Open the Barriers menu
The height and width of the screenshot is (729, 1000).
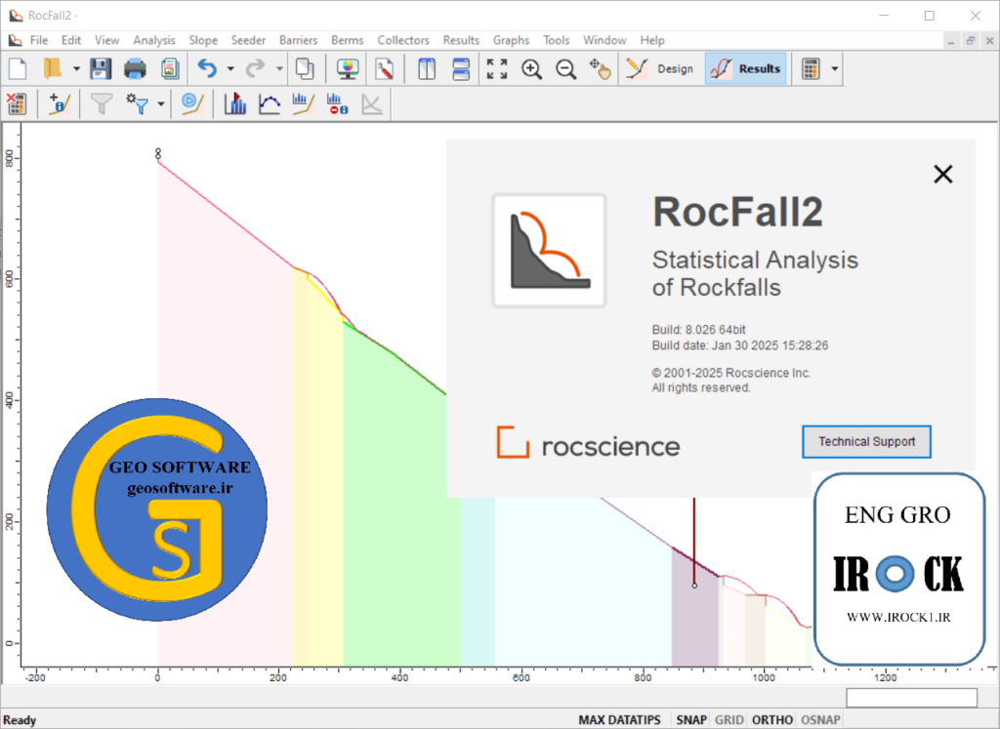tap(298, 40)
